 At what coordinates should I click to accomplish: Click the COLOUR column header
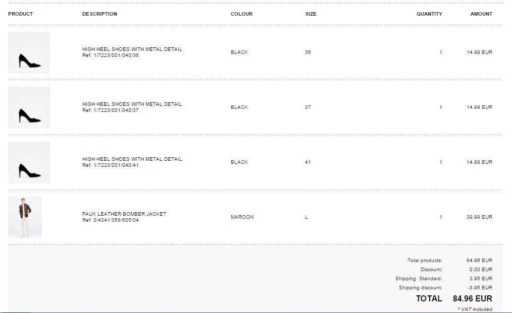coord(242,14)
